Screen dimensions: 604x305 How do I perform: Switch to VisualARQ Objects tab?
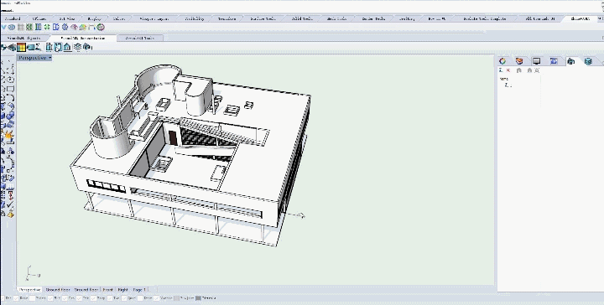click(23, 38)
